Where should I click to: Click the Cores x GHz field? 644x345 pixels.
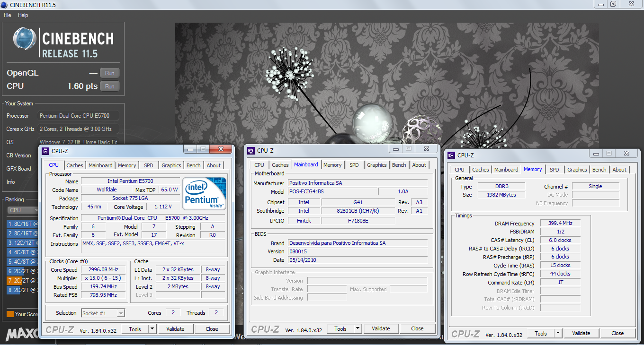79,129
